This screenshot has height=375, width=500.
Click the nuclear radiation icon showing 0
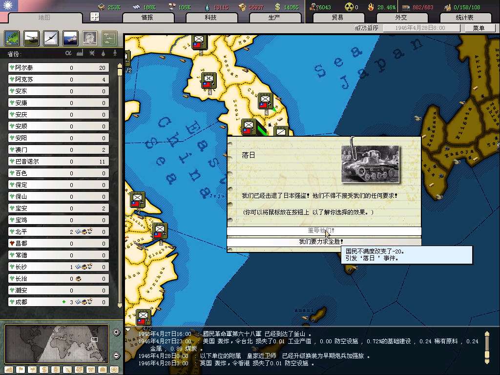(349, 7)
